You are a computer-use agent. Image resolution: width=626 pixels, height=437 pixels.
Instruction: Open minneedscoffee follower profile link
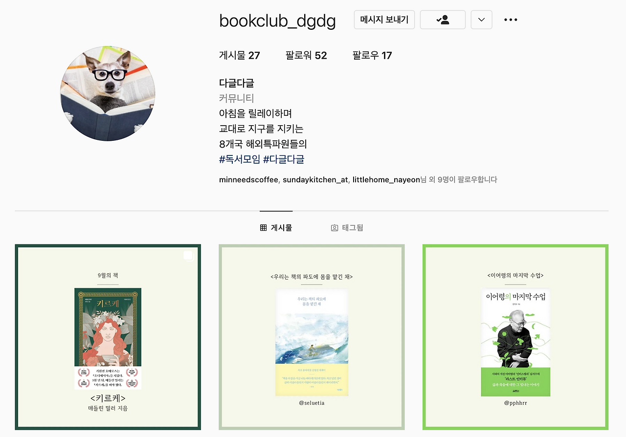click(248, 180)
